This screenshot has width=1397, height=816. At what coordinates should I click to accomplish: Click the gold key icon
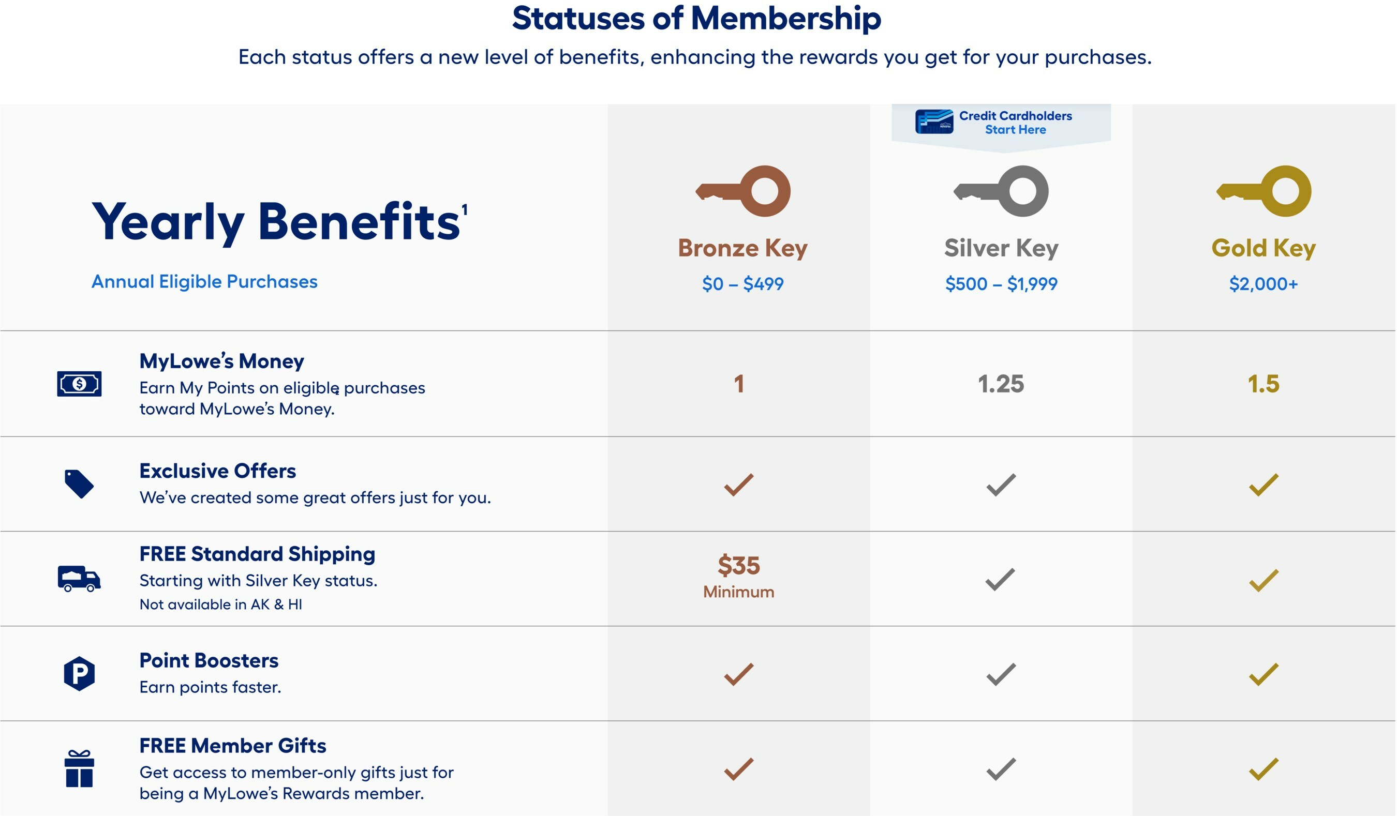coord(1264,191)
